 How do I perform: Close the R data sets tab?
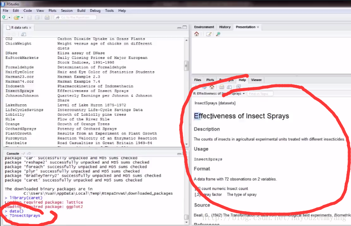(30, 28)
